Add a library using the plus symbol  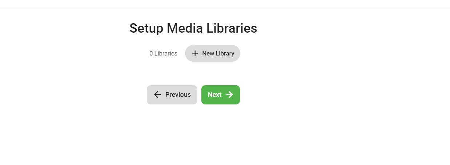tap(195, 53)
